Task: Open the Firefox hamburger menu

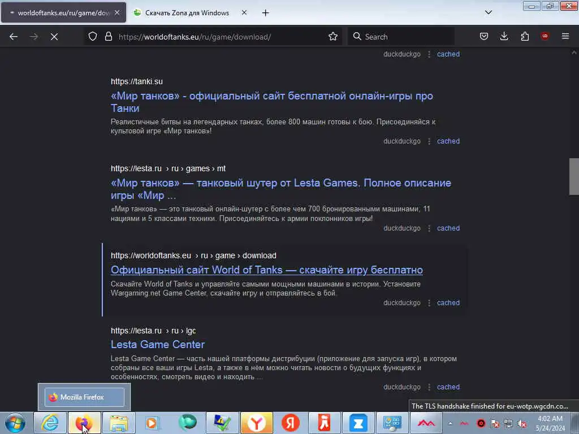Action: [x=565, y=36]
